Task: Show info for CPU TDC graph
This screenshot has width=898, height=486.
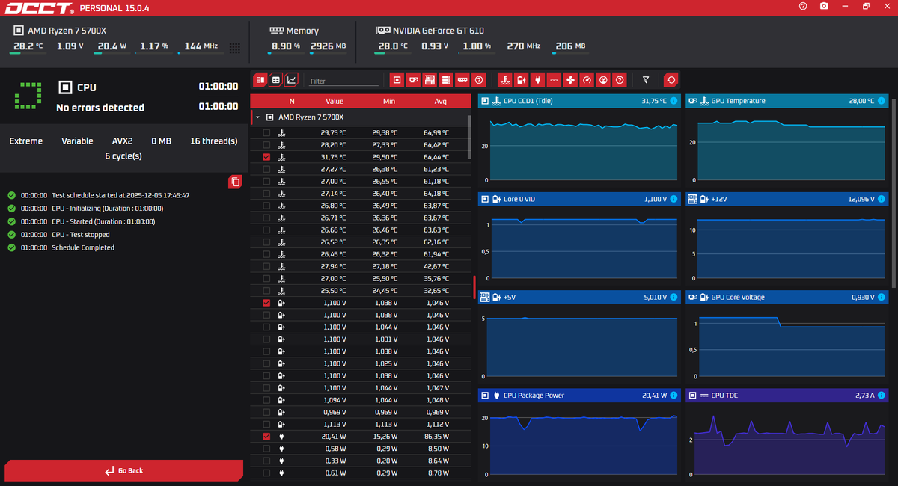Action: coord(881,396)
